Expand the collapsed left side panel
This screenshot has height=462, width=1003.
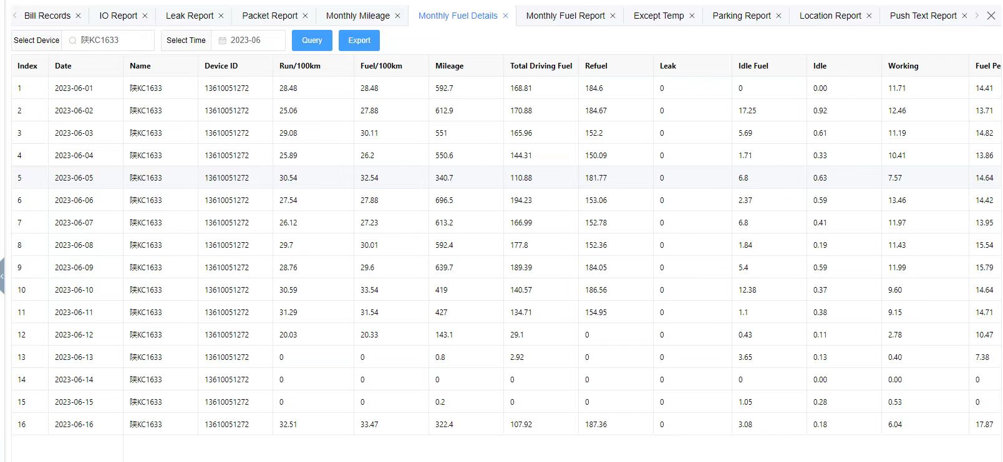[x=2, y=276]
